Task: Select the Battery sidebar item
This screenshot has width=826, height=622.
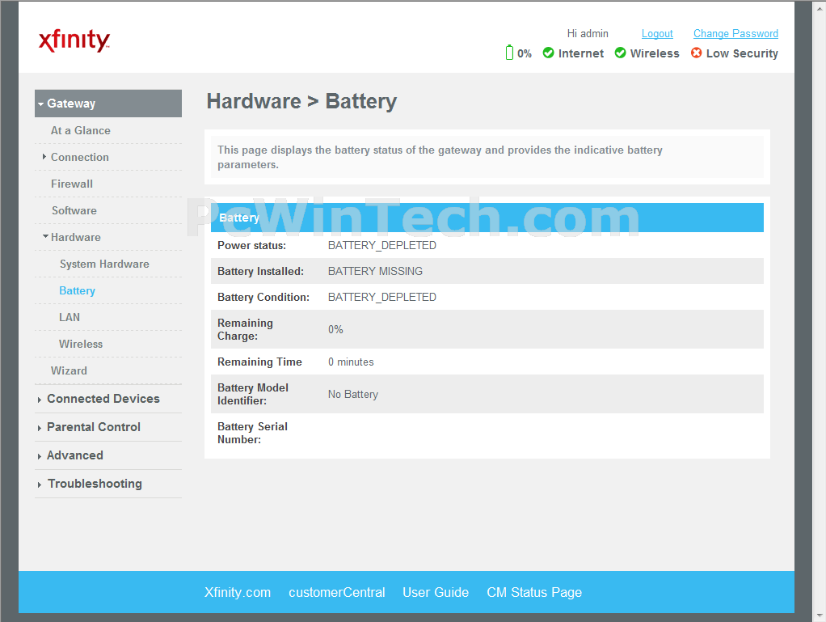Action: pos(77,291)
